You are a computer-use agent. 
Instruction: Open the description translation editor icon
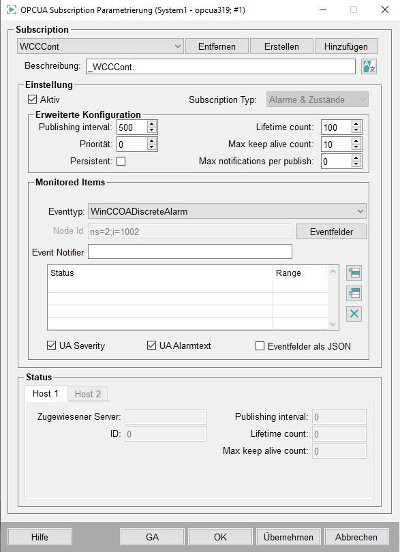coord(369,67)
